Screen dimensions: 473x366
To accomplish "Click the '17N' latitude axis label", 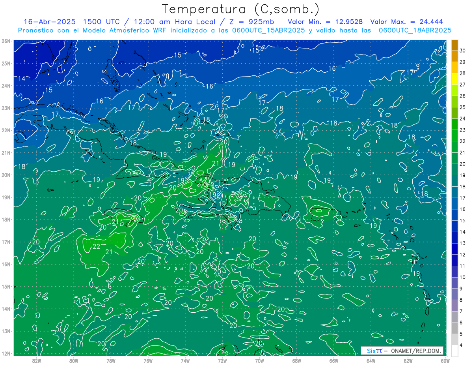I will click(6, 242).
